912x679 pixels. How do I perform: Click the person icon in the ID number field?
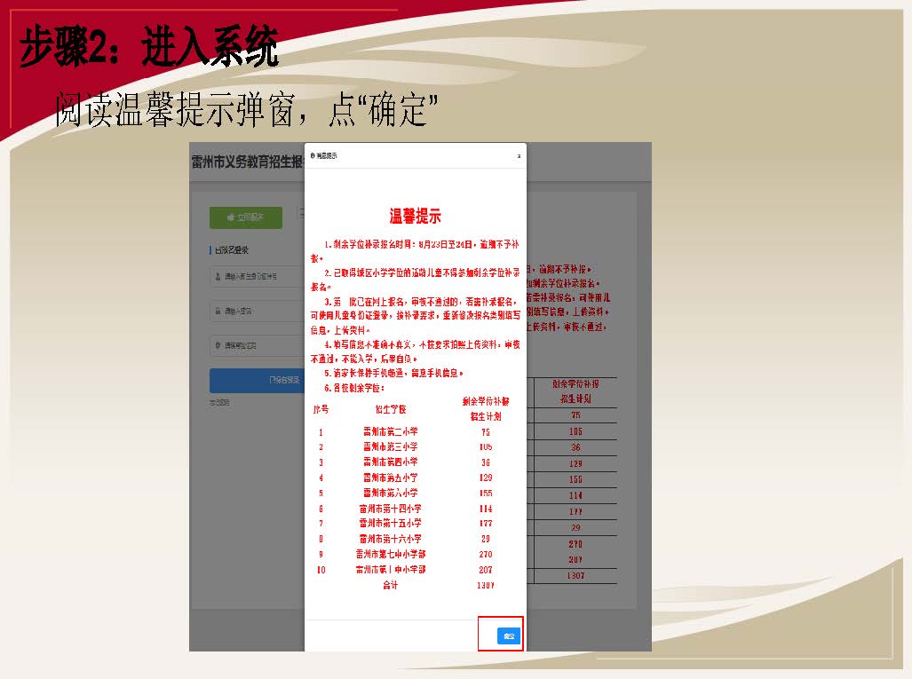[218, 277]
